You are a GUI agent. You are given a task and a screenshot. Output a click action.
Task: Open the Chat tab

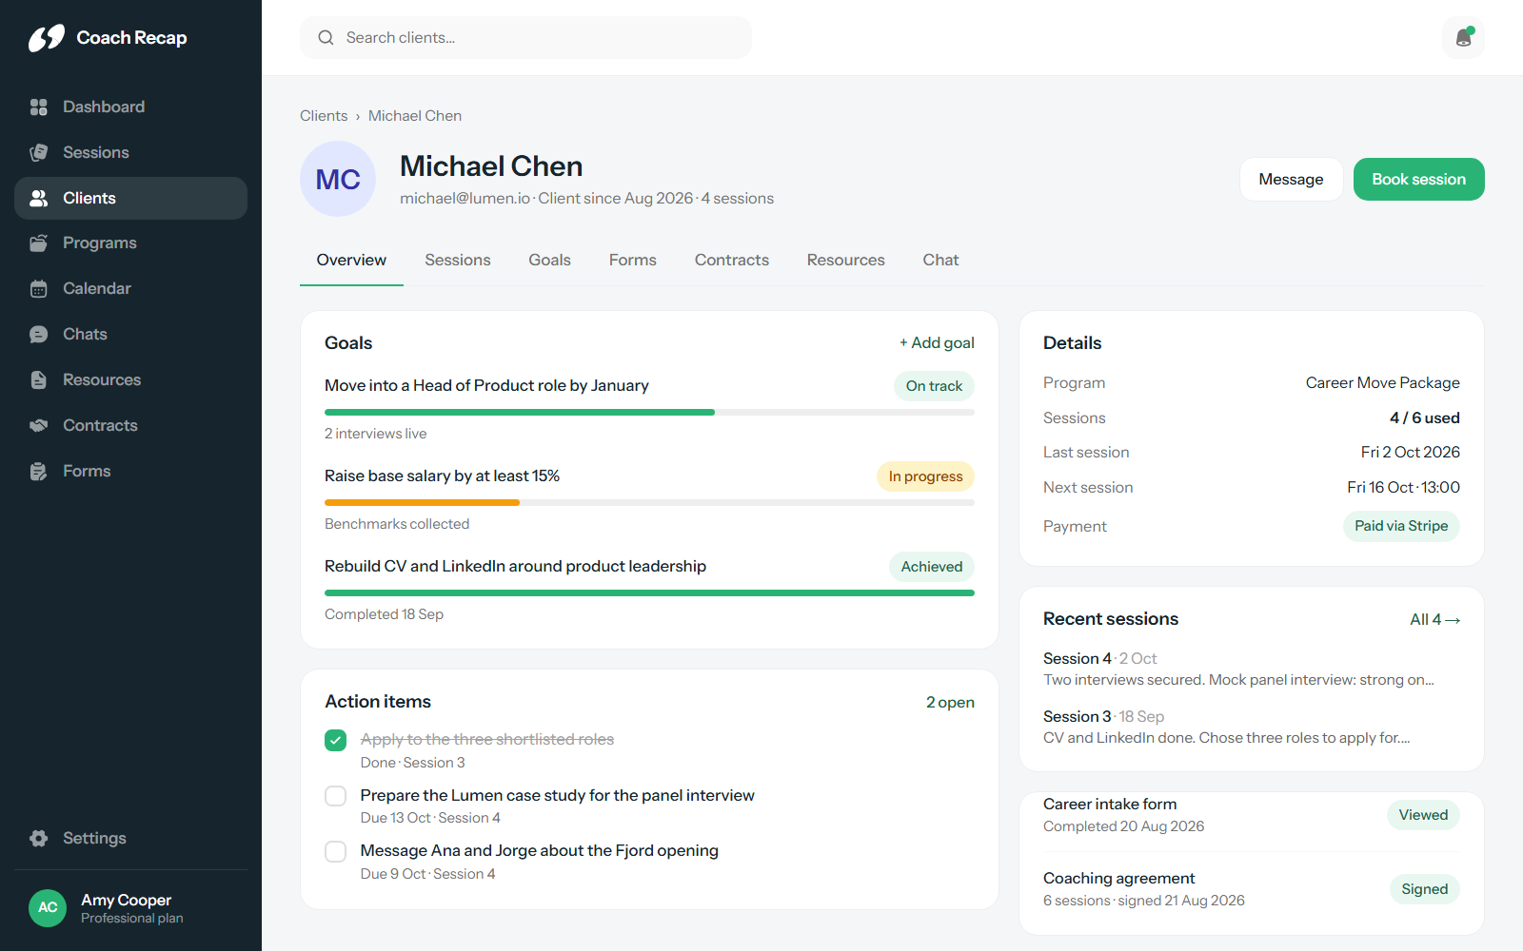click(x=940, y=261)
